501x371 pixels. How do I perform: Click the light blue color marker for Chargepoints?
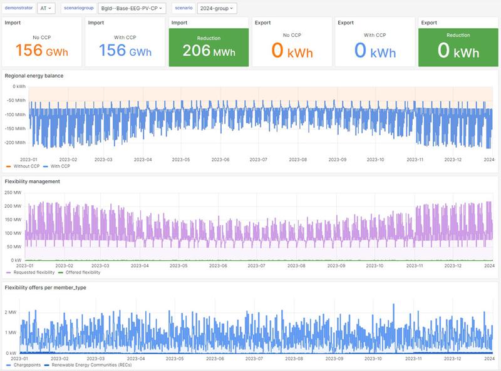tap(8, 365)
